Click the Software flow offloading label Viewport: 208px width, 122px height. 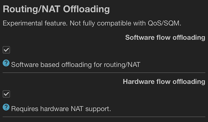[165, 37]
